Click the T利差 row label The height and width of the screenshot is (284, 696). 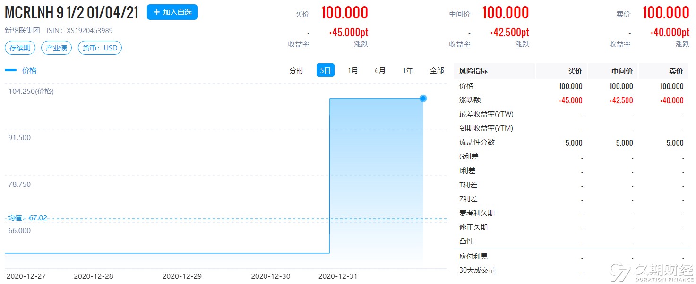pyautogui.click(x=468, y=185)
